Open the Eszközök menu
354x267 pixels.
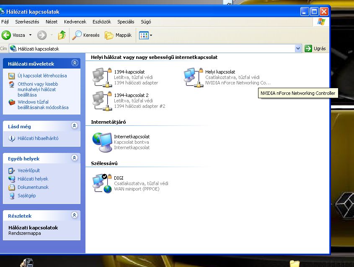[x=102, y=22]
